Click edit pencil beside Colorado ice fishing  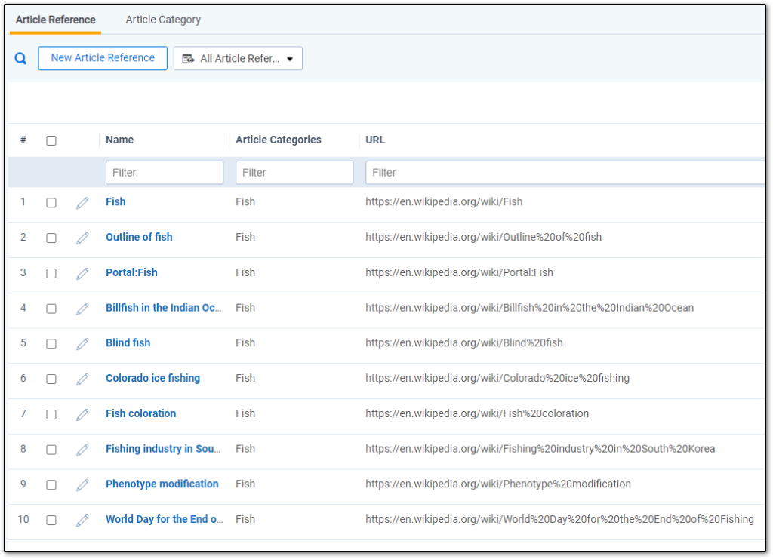click(82, 379)
